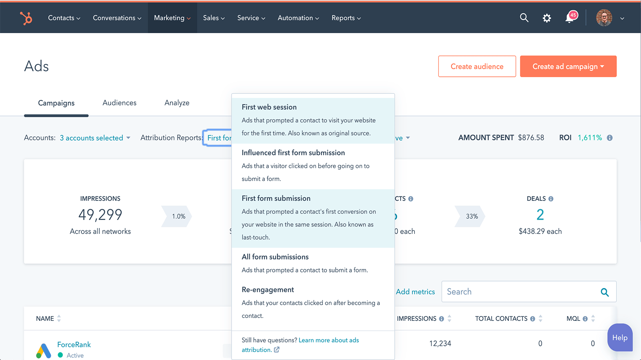Open the Reports menu
This screenshot has height=360, width=641.
tap(345, 18)
